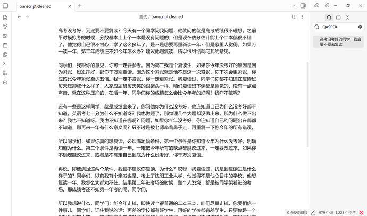Click paragraph starting 所以我想说什么
Screen dimensions: 367x216
point(157,208)
